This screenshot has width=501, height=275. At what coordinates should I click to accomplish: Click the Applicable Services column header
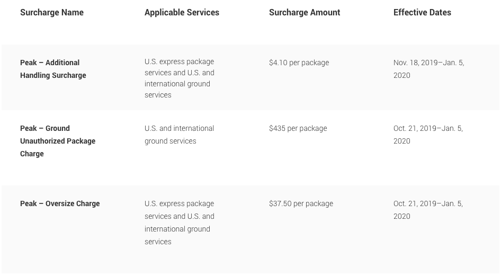pos(182,12)
